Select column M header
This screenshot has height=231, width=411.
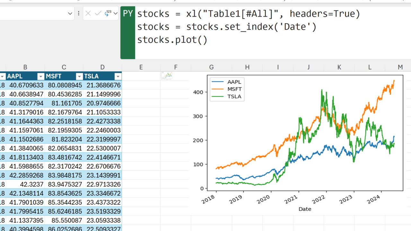click(400, 67)
